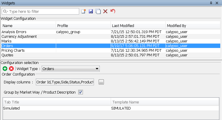Click the Template Name column header
Viewport: 222px width, 120px height.
point(165,102)
